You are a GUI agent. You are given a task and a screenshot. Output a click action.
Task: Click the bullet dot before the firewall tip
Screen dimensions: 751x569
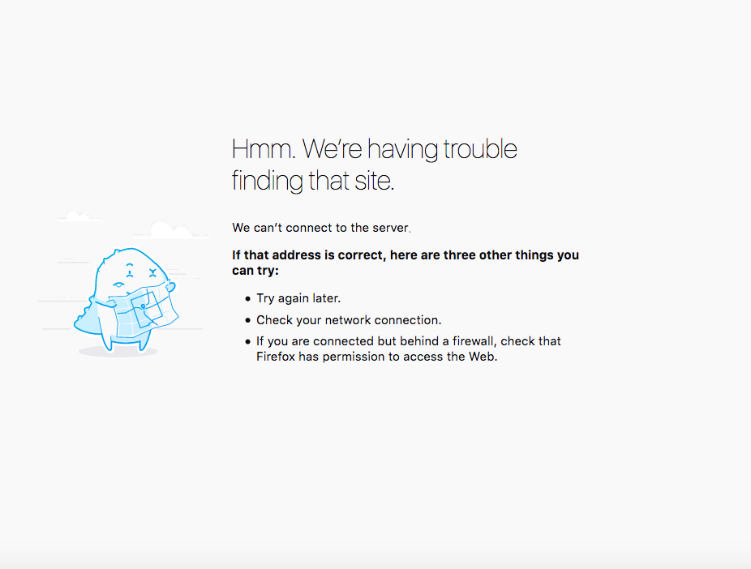tap(247, 342)
